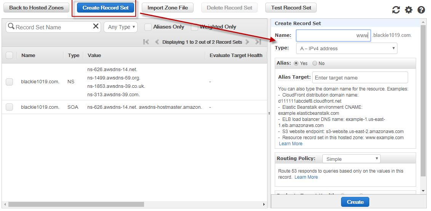
Task: Select the Alias No radio button
Action: 315,63
